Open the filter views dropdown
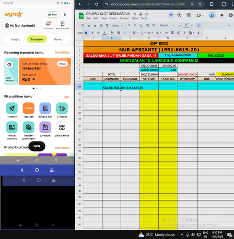Image resolution: width=234 pixels, height=239 pixels. pyautogui.click(x=191, y=33)
